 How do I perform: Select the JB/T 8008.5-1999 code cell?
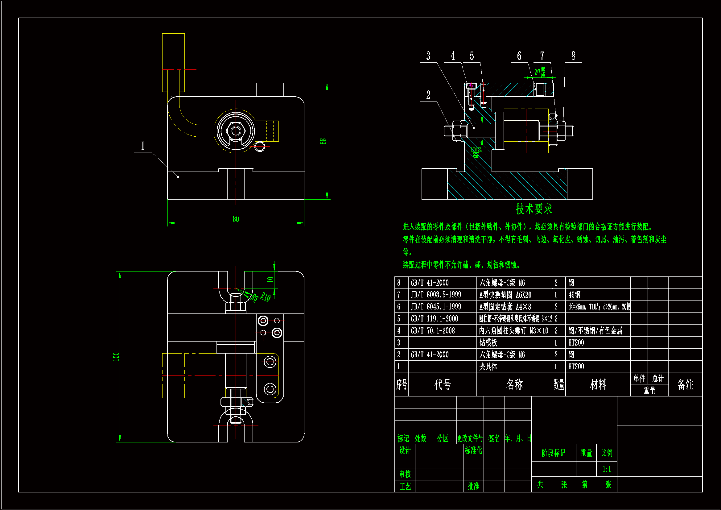[436, 295]
